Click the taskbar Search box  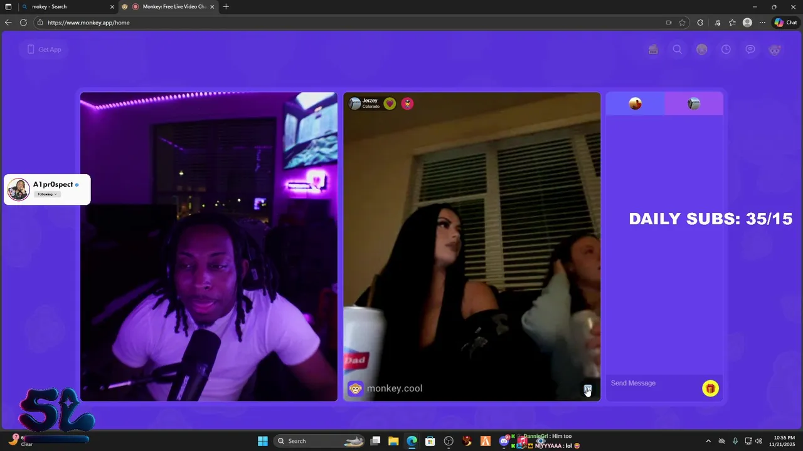click(320, 441)
